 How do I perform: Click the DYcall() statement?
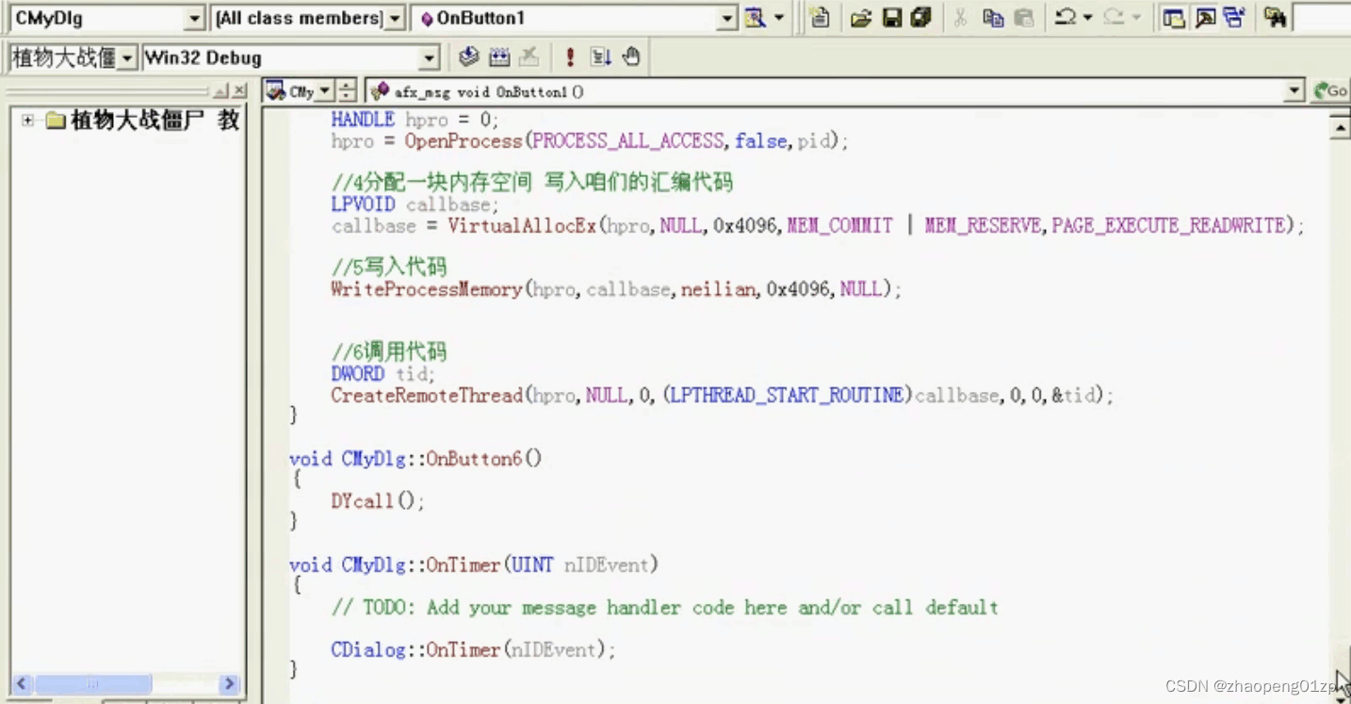(378, 501)
